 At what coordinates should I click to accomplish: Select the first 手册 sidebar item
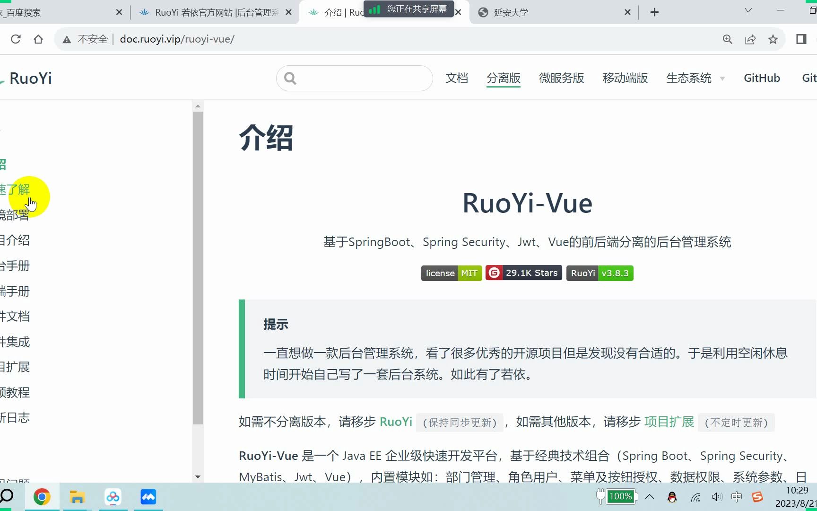15,265
